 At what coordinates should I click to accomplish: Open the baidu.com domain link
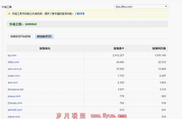coord(14,76)
